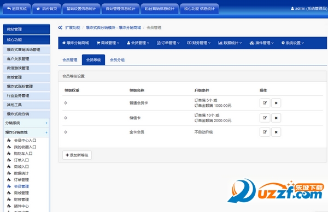Click the 添加新等级 button
Image resolution: width=328 pixels, height=212 pixels.
coord(77,155)
